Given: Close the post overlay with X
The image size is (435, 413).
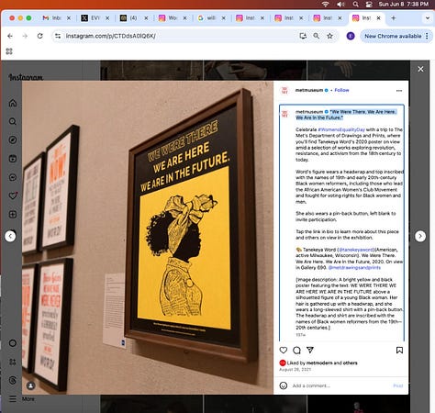Looking at the screenshot, I should 420,69.
